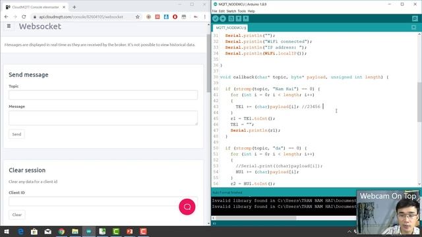422x237 pixels.
Task: Open the Arduino Sketch menu
Action: coord(231,11)
